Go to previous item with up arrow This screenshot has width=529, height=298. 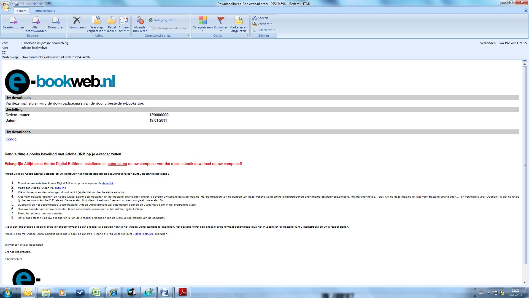35,4
